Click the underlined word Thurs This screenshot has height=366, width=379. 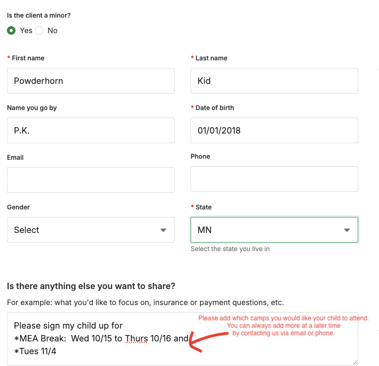136,338
